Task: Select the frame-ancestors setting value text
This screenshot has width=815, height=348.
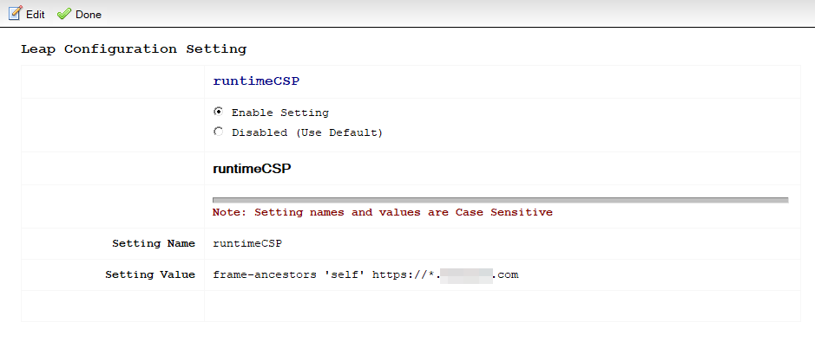Action: coord(365,274)
